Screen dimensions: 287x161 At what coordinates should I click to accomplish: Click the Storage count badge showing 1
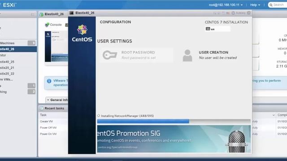31,85
